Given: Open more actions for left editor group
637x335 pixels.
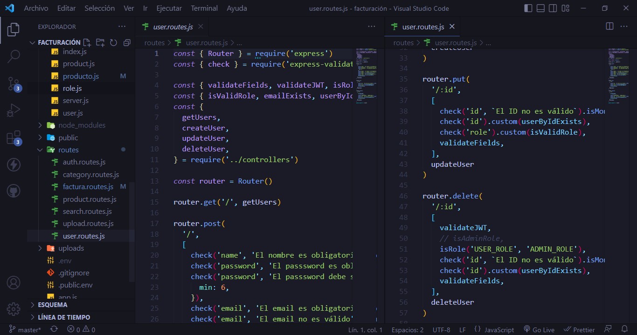Looking at the screenshot, I should (x=372, y=27).
